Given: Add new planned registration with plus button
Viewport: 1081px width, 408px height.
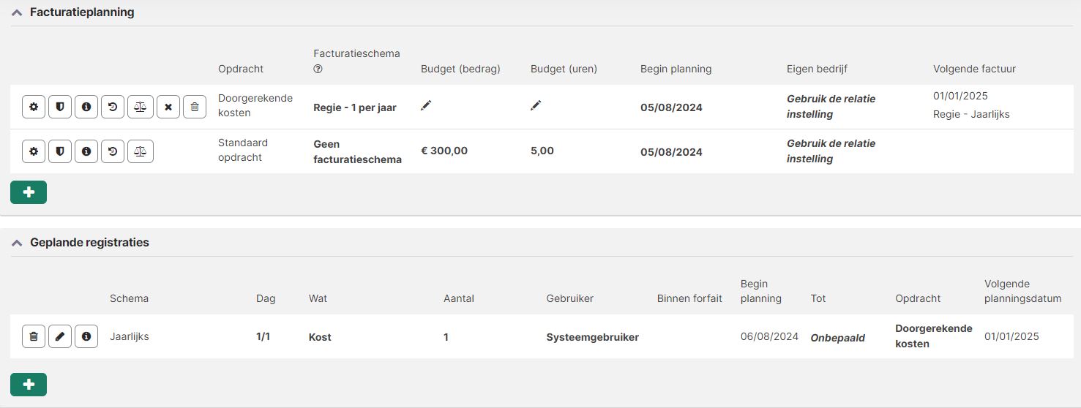Looking at the screenshot, I should coord(29,385).
